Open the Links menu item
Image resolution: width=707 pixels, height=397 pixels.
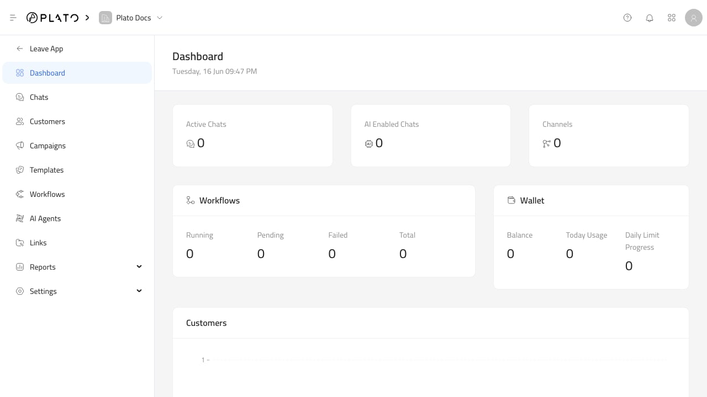77,243
